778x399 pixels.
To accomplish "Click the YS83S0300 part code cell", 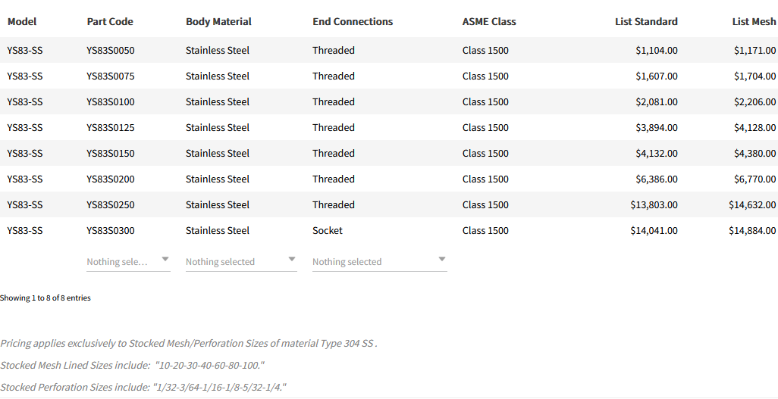I will (111, 231).
